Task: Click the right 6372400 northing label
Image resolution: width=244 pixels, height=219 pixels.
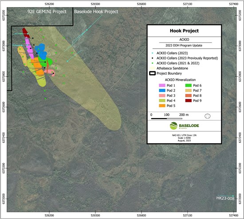Action: (240, 138)
